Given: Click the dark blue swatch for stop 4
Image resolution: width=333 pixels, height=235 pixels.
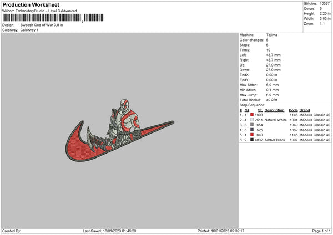Looking at the screenshot, I should pyautogui.click(x=252, y=130).
